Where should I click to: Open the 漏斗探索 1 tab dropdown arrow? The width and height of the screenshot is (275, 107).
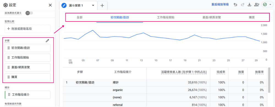click(x=93, y=5)
